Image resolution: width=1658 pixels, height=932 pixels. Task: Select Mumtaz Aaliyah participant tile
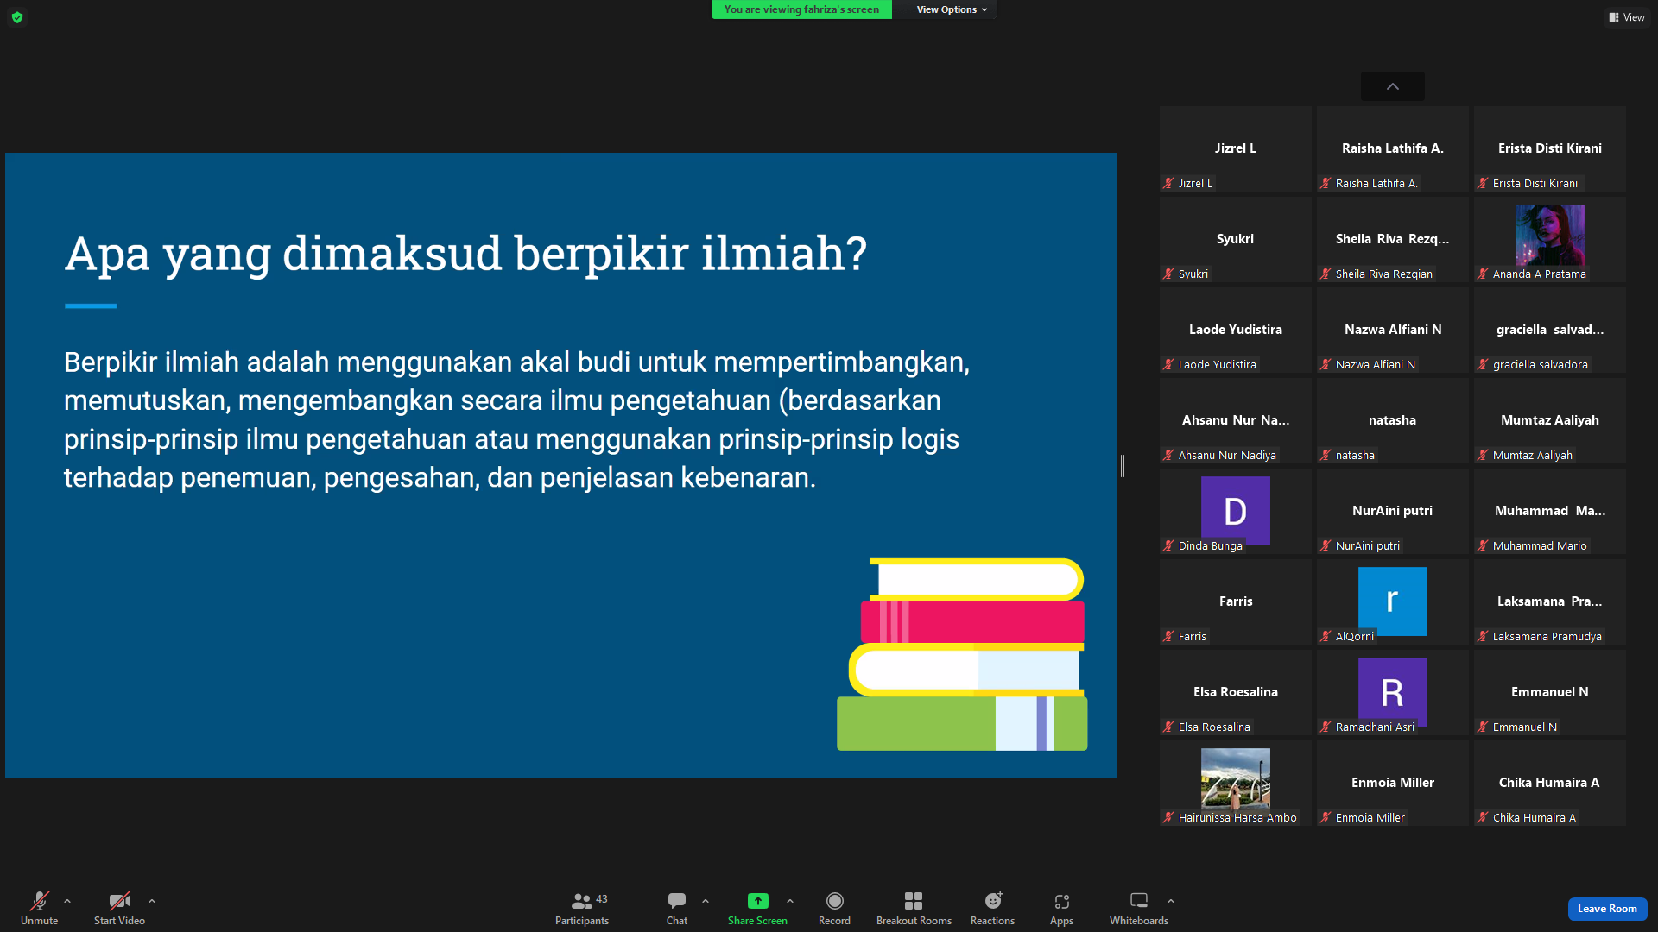point(1550,420)
